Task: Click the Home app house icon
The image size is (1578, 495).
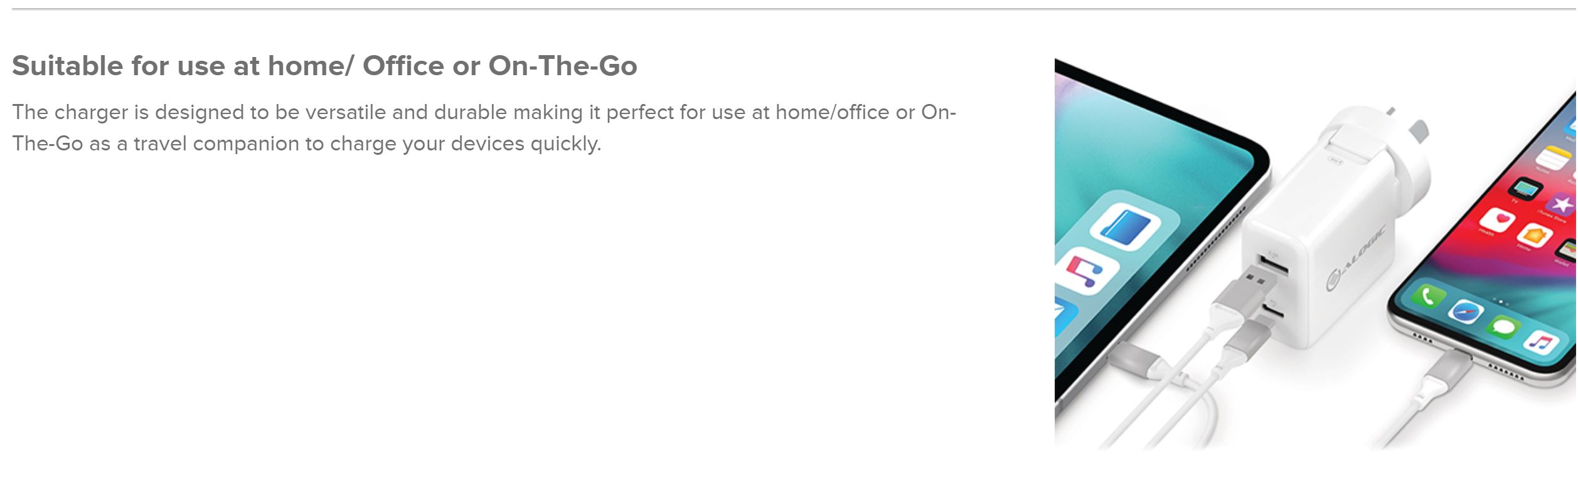Action: tap(1535, 236)
